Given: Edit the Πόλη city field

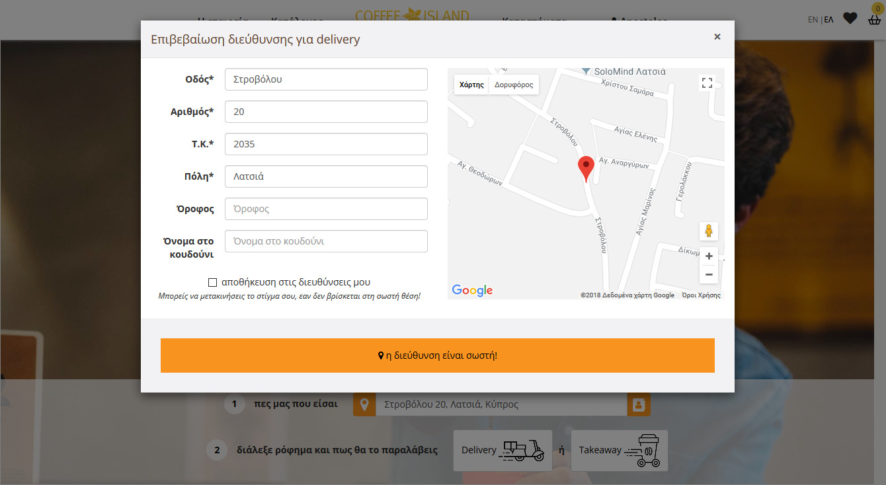Looking at the screenshot, I should [x=326, y=176].
